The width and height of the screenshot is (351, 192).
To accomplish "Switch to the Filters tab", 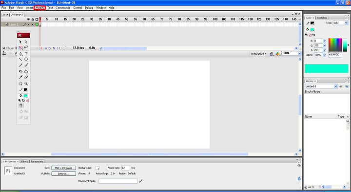I will coord(25,162).
